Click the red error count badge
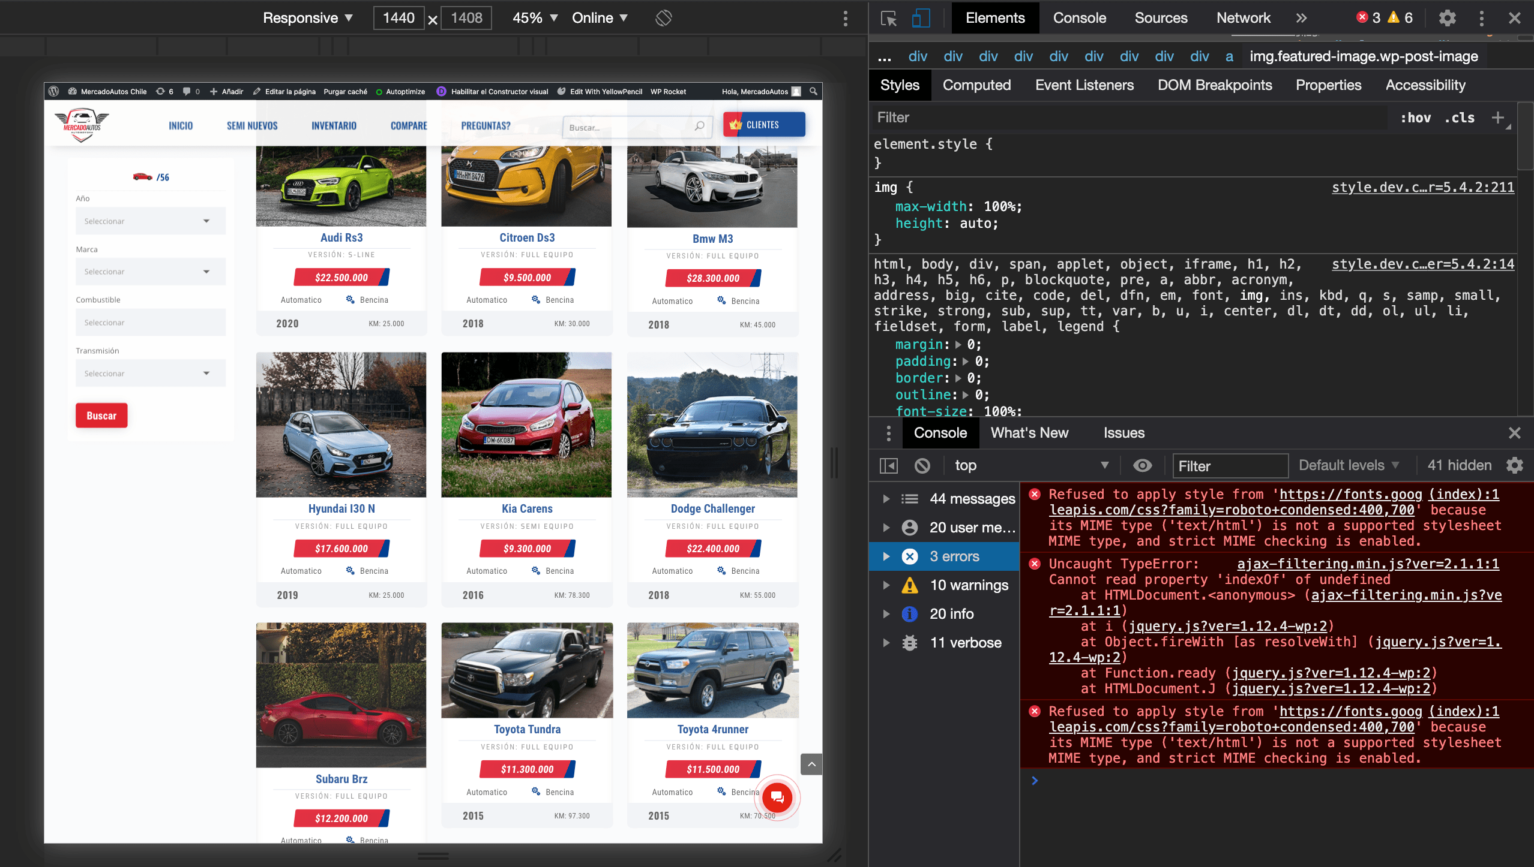This screenshot has height=867, width=1534. (1368, 18)
